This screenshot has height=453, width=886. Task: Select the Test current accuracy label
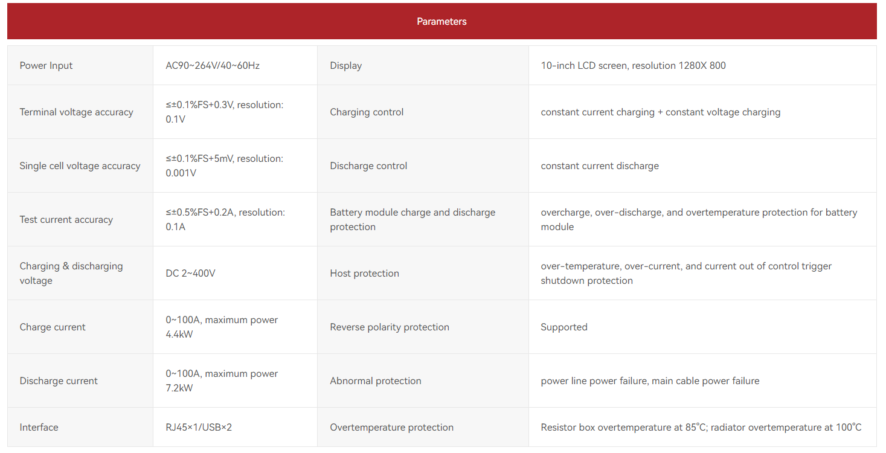[x=66, y=219]
